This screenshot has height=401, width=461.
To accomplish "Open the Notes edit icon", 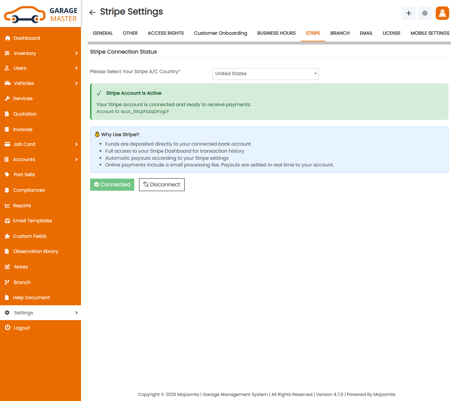I will (7, 267).
